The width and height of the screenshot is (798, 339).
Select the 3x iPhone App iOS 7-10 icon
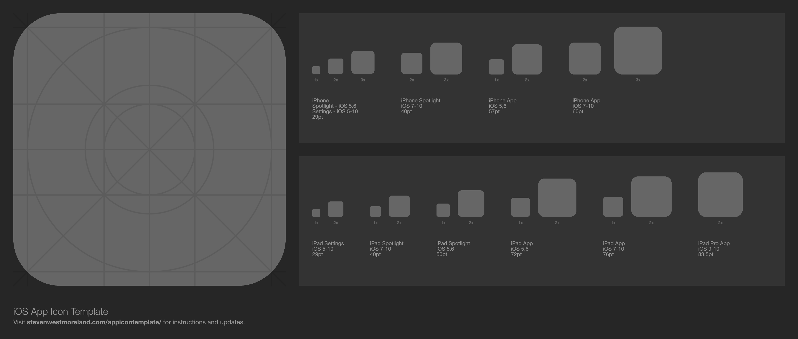pyautogui.click(x=638, y=50)
